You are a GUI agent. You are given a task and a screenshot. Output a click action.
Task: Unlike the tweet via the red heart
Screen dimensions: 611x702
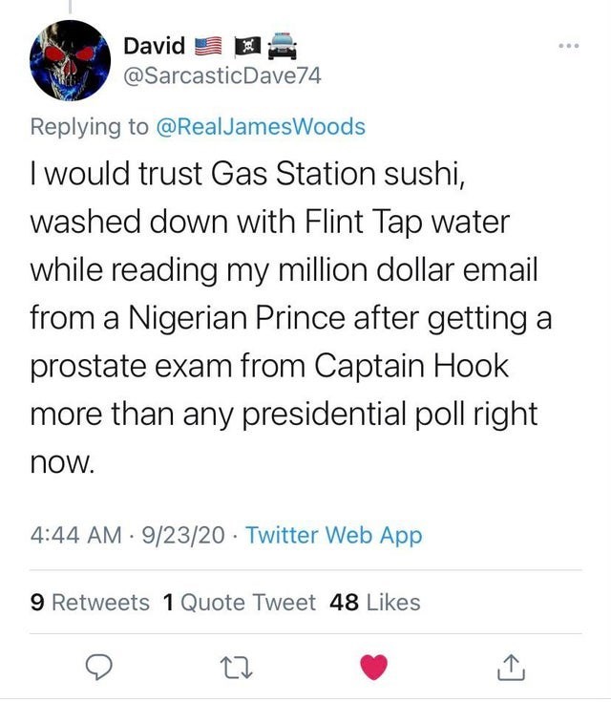point(374,669)
